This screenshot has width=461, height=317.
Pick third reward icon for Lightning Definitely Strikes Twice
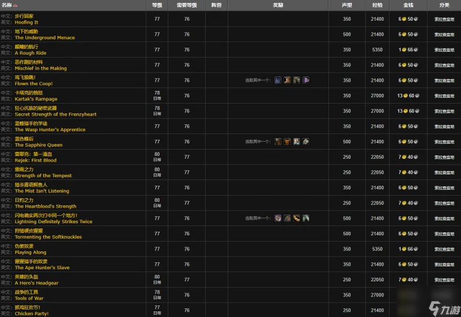[x=297, y=218]
